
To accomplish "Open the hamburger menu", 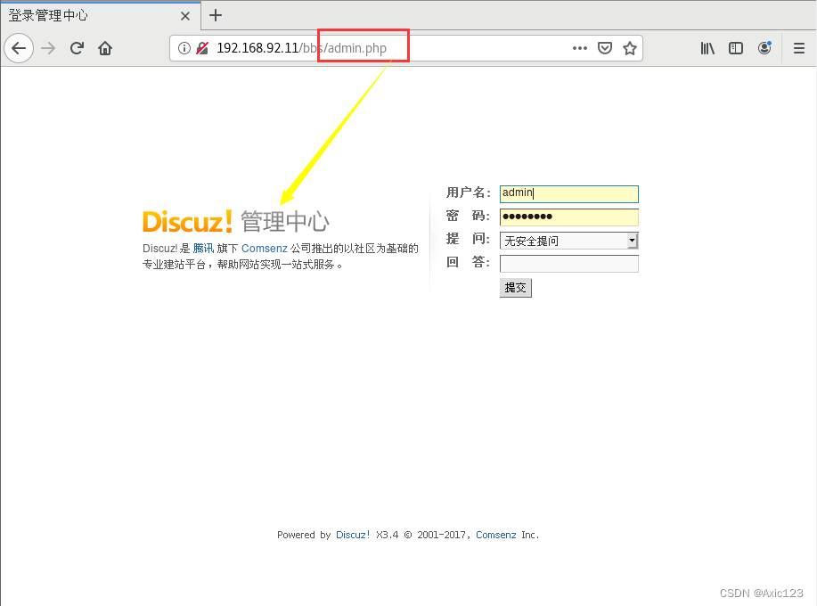I will pyautogui.click(x=798, y=48).
